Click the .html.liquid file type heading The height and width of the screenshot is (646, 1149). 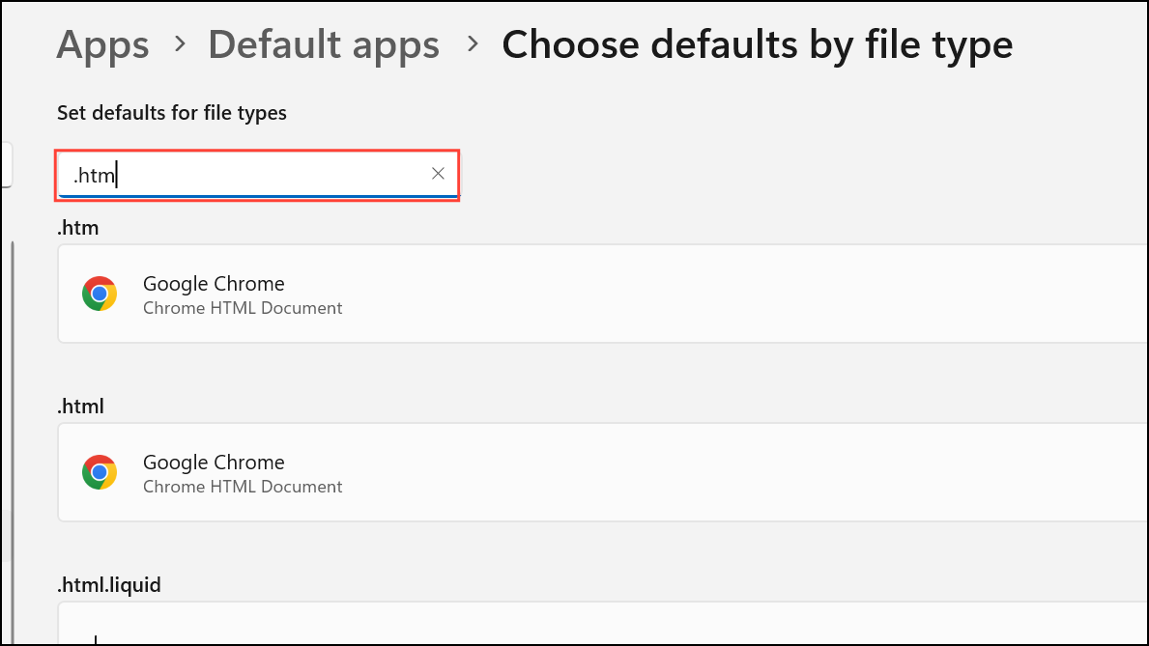click(108, 585)
